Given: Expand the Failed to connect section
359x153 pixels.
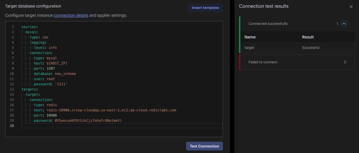Looking at the screenshot, I should click(x=297, y=62).
